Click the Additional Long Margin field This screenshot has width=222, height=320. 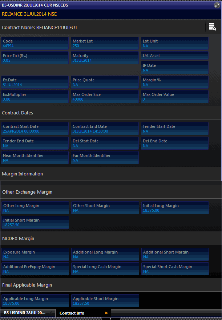click(x=105, y=255)
